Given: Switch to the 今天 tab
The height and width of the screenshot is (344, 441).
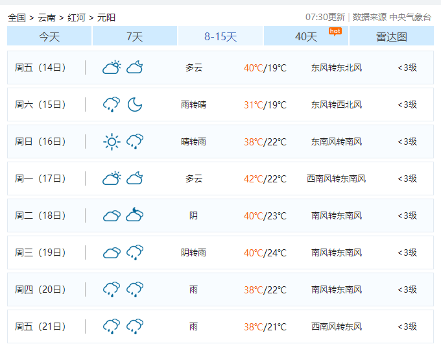Looking at the screenshot, I should pyautogui.click(x=49, y=36).
